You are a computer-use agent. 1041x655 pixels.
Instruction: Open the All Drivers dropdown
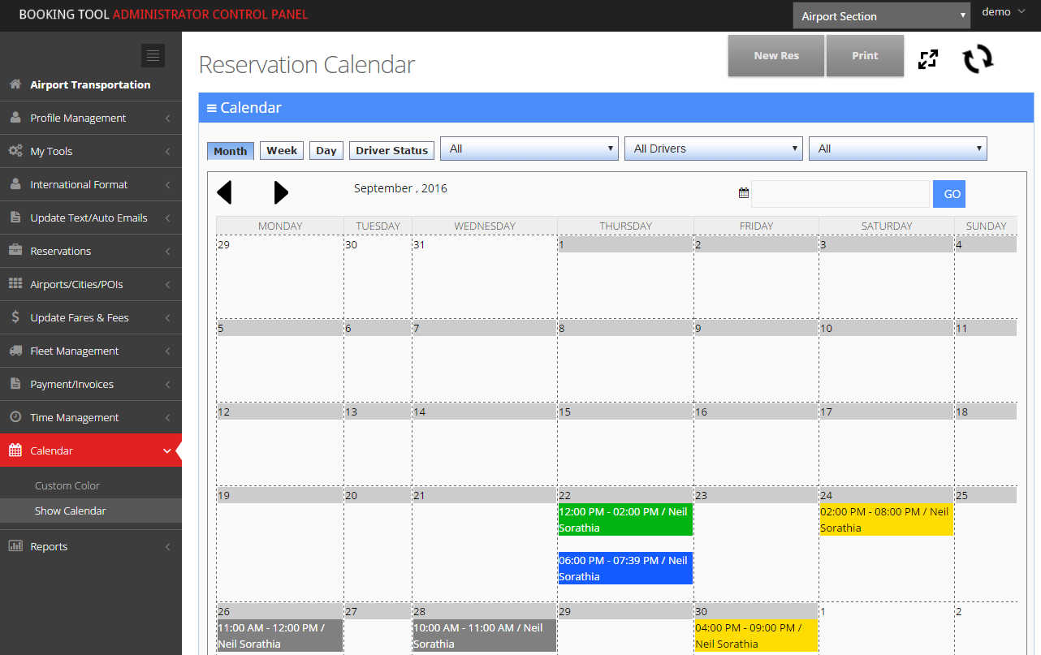coord(713,149)
